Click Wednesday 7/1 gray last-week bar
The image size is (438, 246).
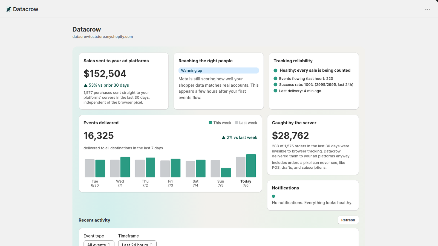[x=115, y=169]
